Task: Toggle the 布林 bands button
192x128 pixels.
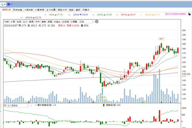Action: pyautogui.click(x=37, y=22)
